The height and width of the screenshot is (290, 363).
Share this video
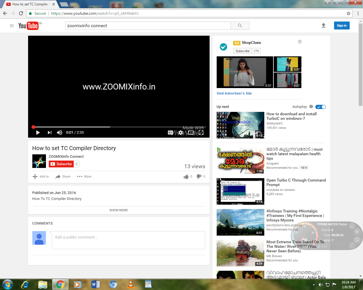point(63,176)
